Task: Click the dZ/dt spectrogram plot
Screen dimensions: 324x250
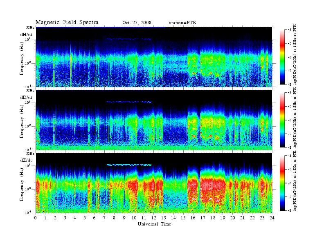Action: pos(154,183)
